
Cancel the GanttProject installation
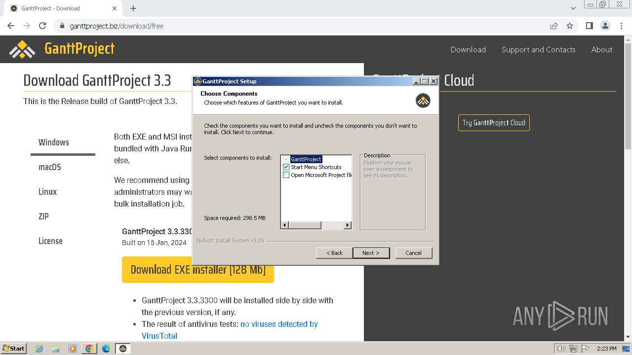pos(414,253)
